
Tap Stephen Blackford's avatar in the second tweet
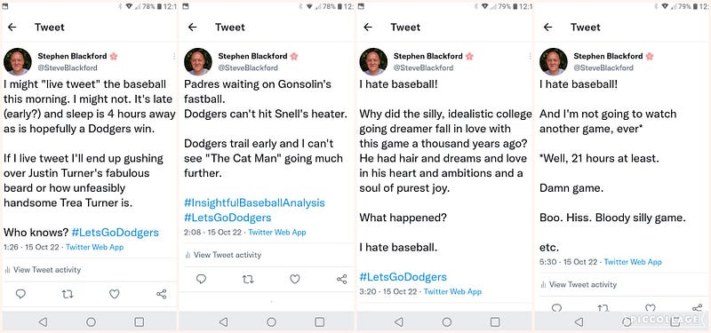[197, 61]
